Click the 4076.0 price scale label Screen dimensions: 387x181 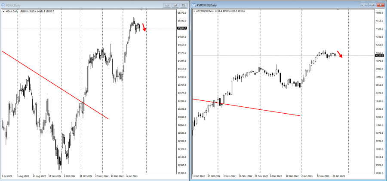tap(379, 61)
